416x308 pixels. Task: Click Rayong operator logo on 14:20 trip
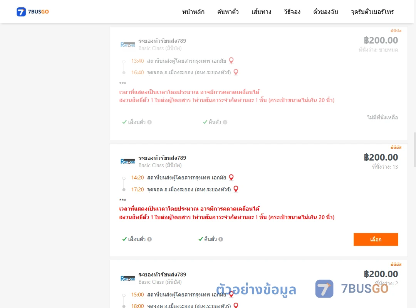click(127, 161)
